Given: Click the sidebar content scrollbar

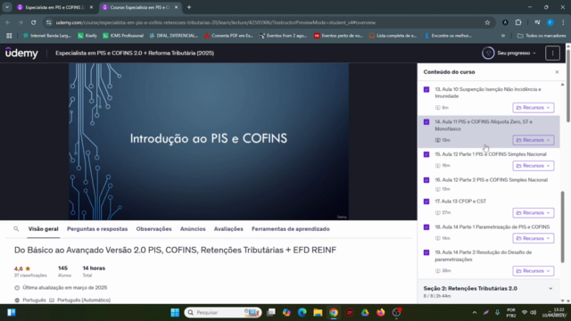Looking at the screenshot, I should pyautogui.click(x=563, y=226).
